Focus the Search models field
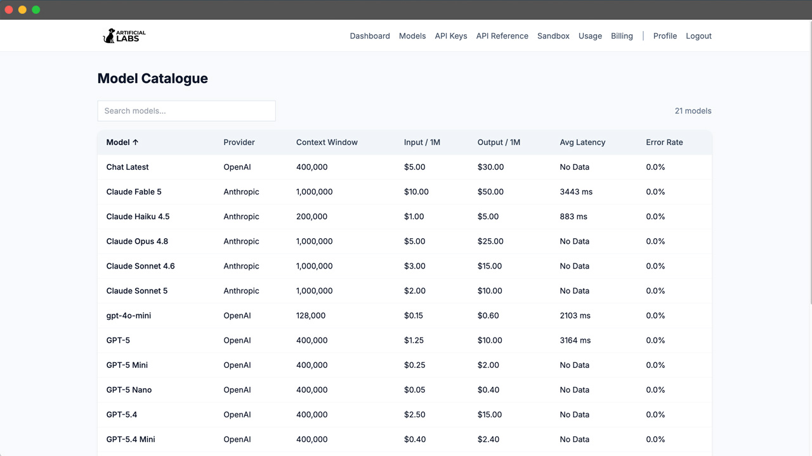 187,111
